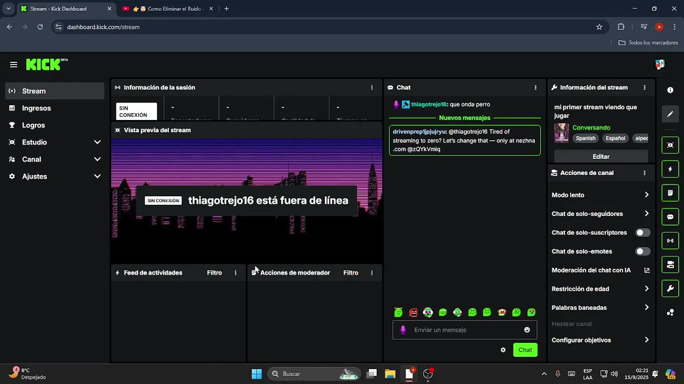Insert the angry red face emote

413,313
